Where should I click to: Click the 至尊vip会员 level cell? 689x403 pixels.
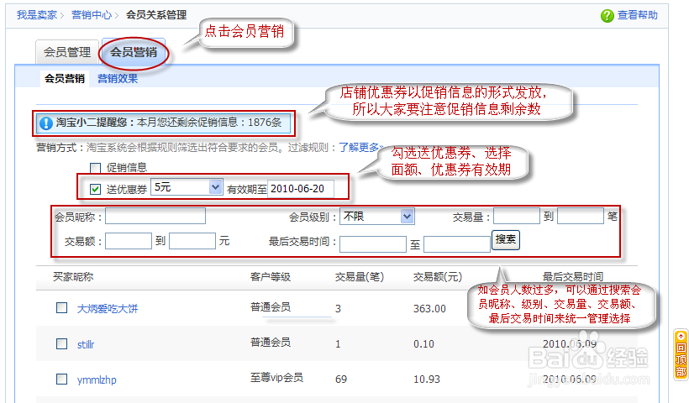tap(276, 378)
